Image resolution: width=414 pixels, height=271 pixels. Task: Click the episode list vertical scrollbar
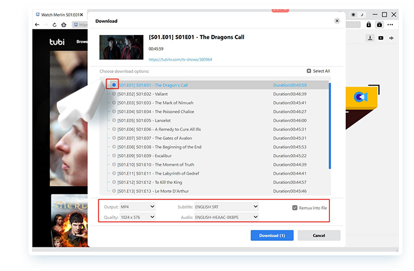pos(330,126)
